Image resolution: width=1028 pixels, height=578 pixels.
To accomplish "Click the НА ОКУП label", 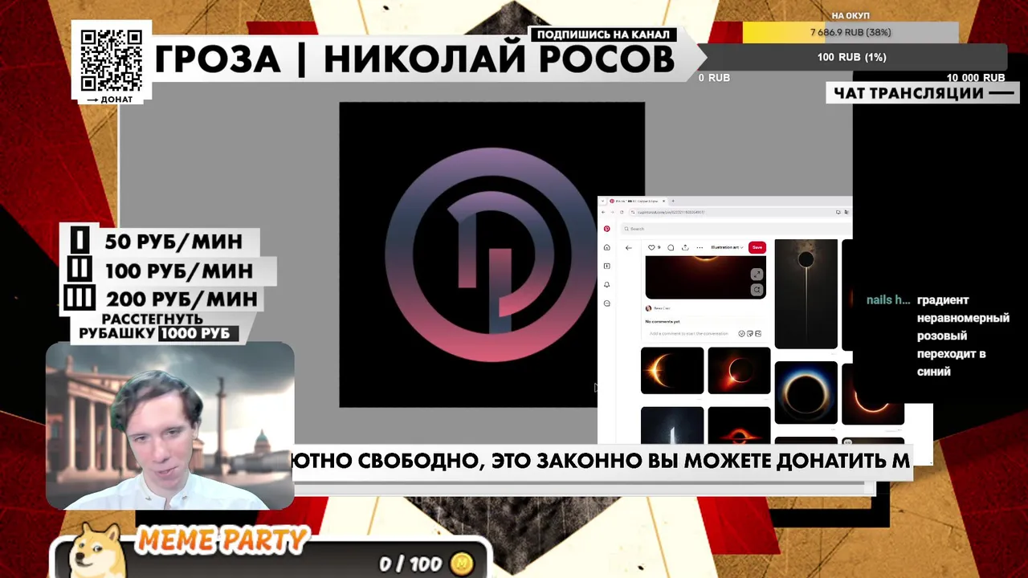I will click(x=851, y=15).
